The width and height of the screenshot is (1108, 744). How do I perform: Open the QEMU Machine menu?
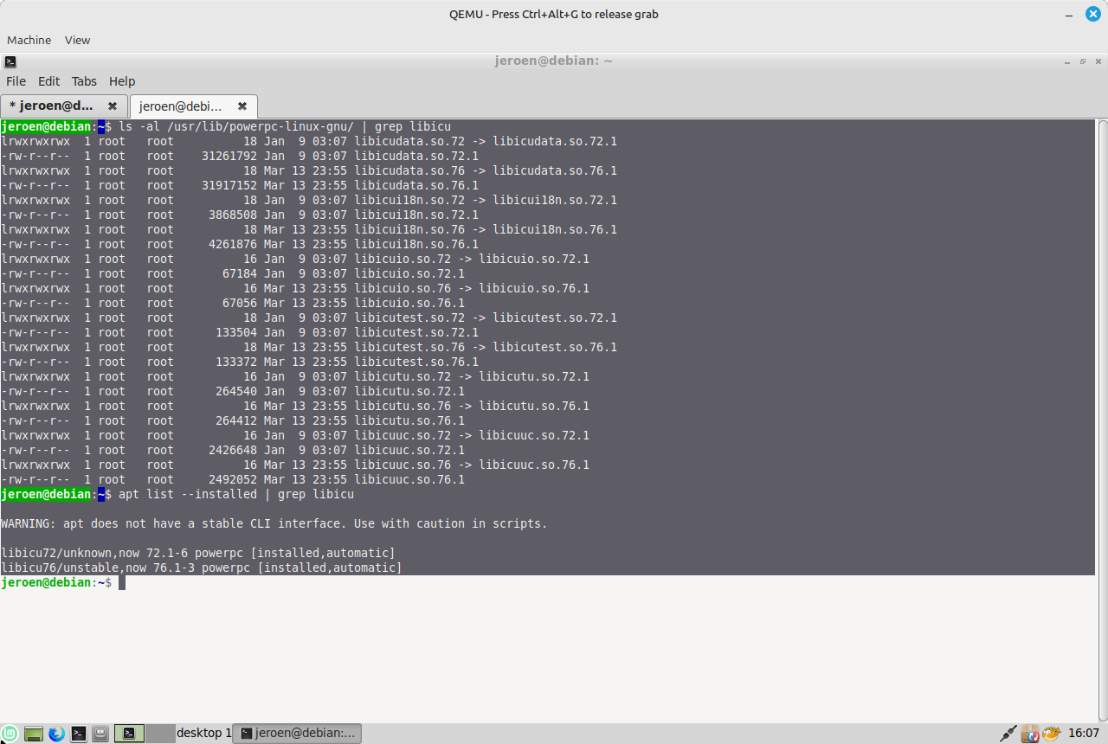[x=29, y=40]
